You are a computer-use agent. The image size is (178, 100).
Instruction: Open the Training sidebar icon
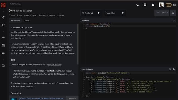click(x=3, y=17)
